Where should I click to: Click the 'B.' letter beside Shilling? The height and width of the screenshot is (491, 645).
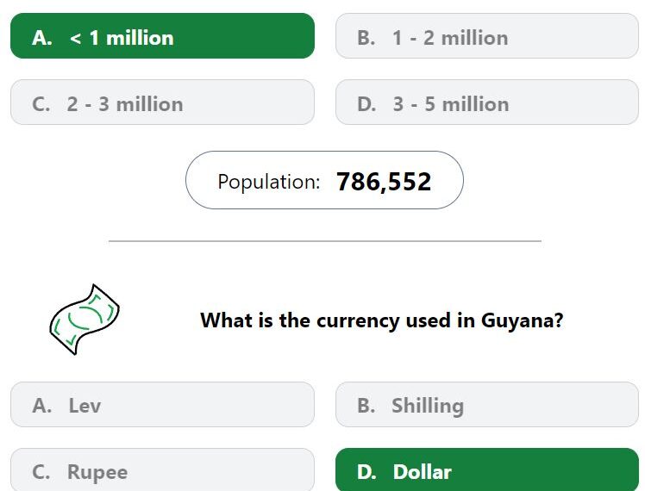366,406
